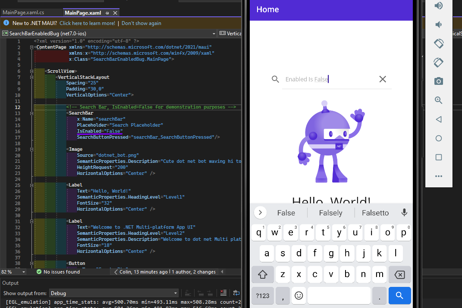The image size is (462, 308).
Task: Take emulator screenshot with camera icon
Action: (438, 81)
